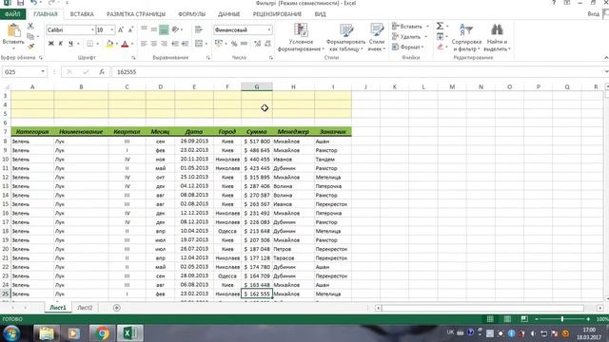This screenshot has height=342, width=609.
Task: Switch to the ВСТАВКА ribbon tab
Action: 82,14
